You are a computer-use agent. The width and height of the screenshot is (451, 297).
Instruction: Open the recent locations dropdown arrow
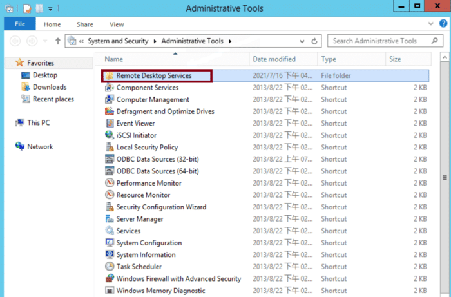(45, 41)
